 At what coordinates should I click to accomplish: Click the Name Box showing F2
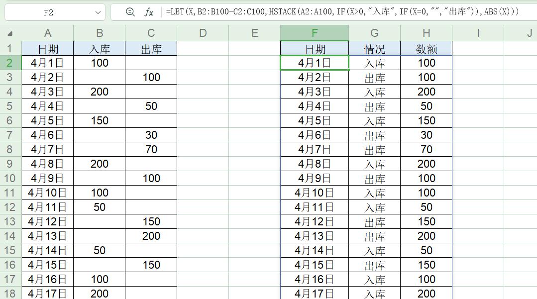pos(49,12)
